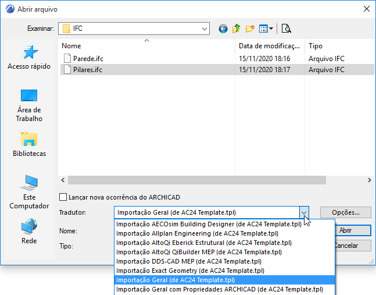Open Este Computador in the places bar

[x=29, y=192]
